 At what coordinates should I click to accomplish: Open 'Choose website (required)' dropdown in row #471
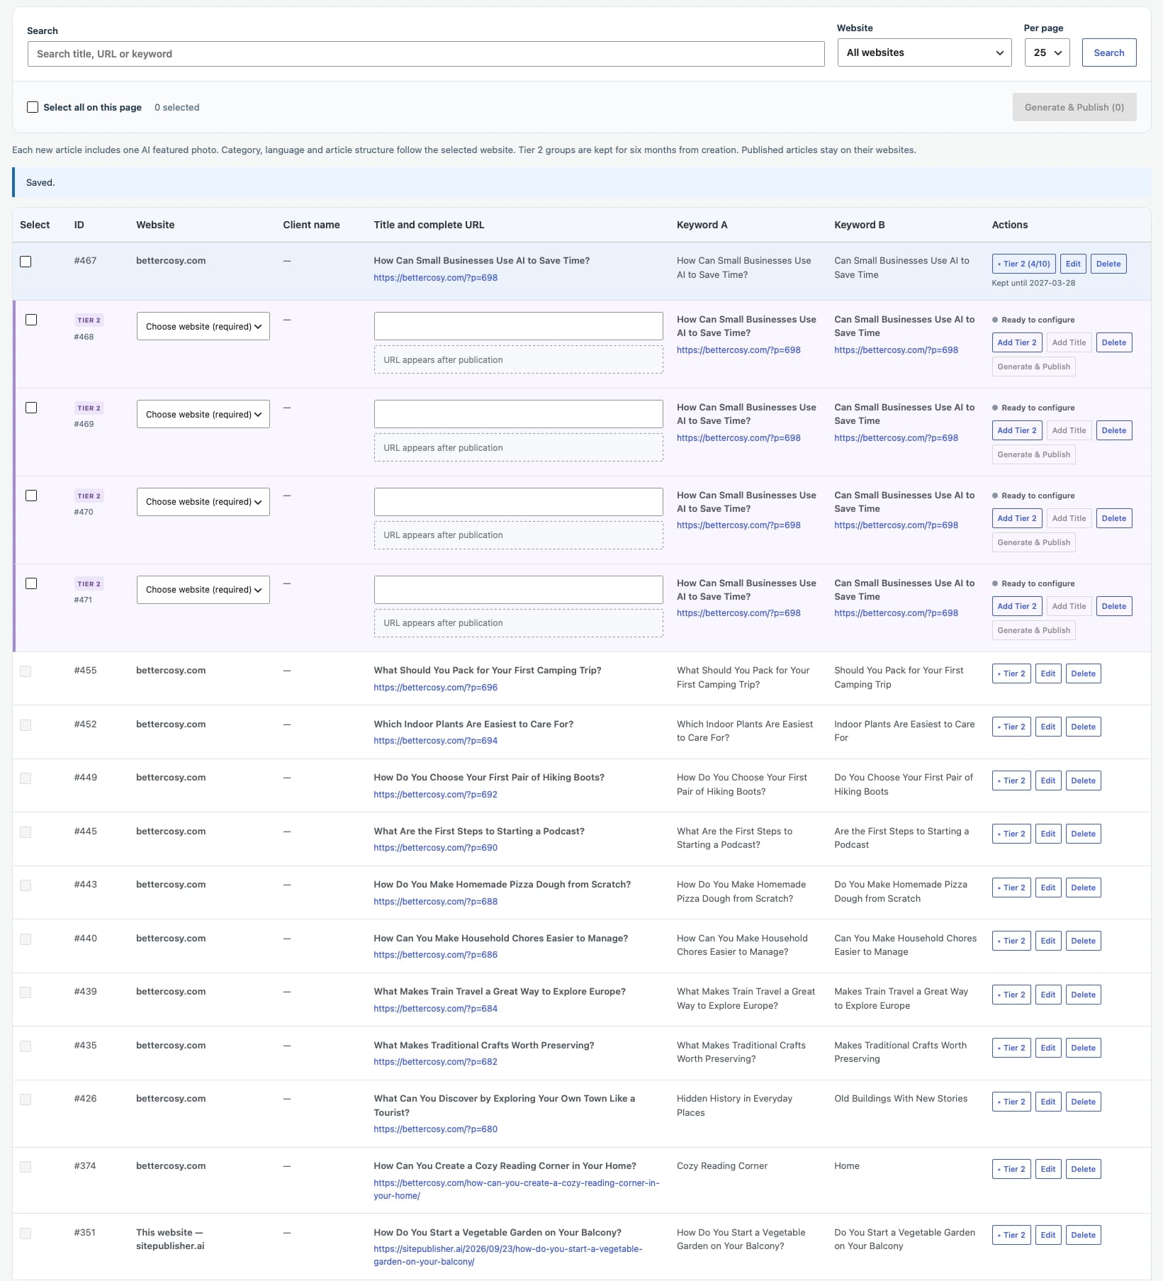203,590
